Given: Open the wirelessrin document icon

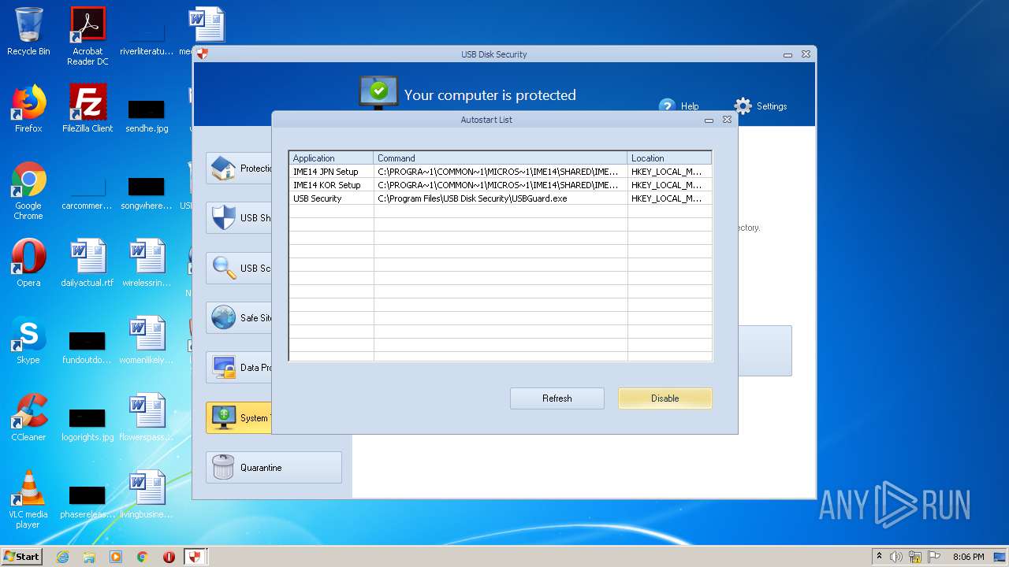Looking at the screenshot, I should tap(147, 263).
